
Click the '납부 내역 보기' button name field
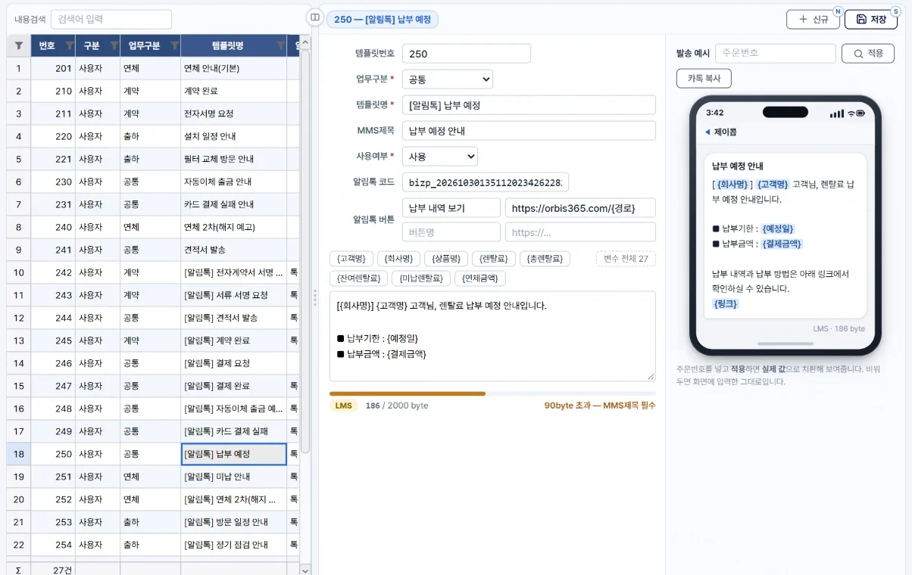click(451, 208)
